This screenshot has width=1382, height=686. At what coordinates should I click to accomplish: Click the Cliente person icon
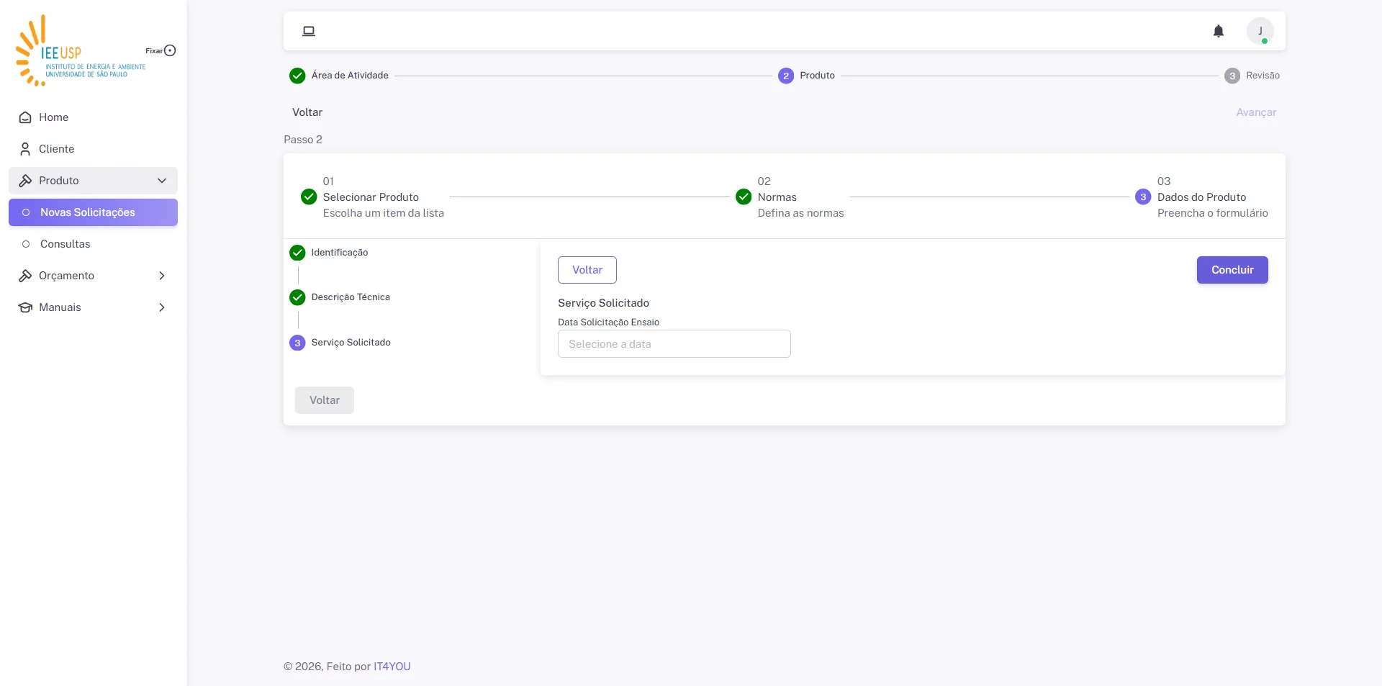tap(25, 149)
